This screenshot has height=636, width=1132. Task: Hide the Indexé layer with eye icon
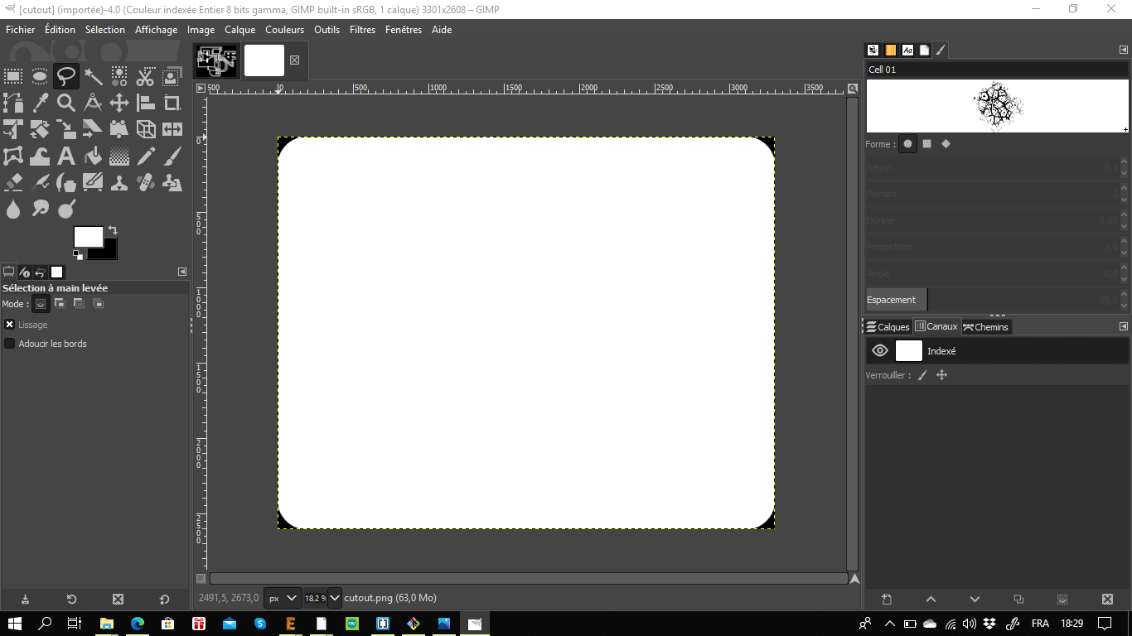click(880, 351)
